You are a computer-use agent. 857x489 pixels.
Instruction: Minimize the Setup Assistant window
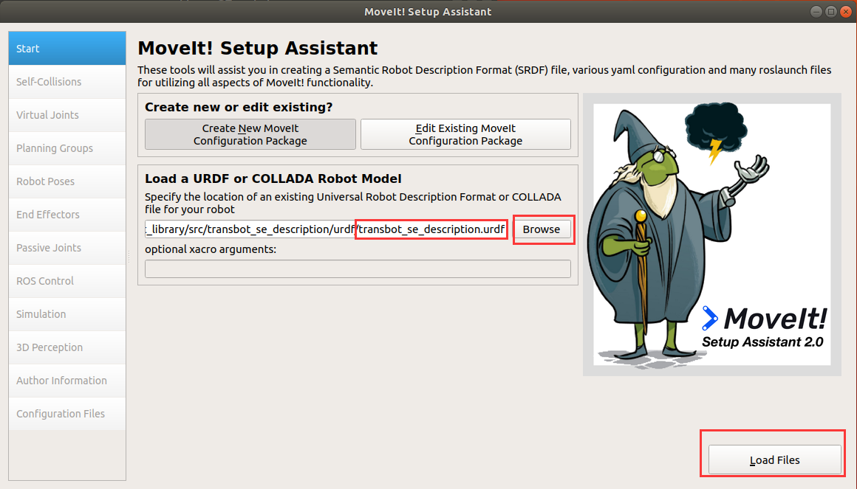816,12
